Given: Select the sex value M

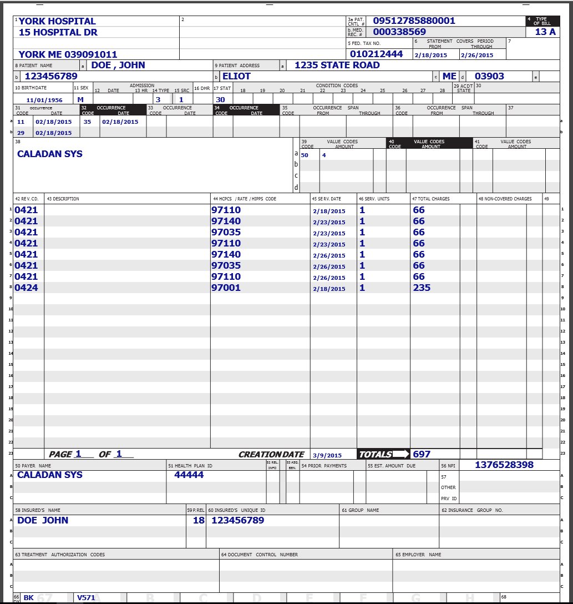Looking at the screenshot, I should [x=80, y=100].
